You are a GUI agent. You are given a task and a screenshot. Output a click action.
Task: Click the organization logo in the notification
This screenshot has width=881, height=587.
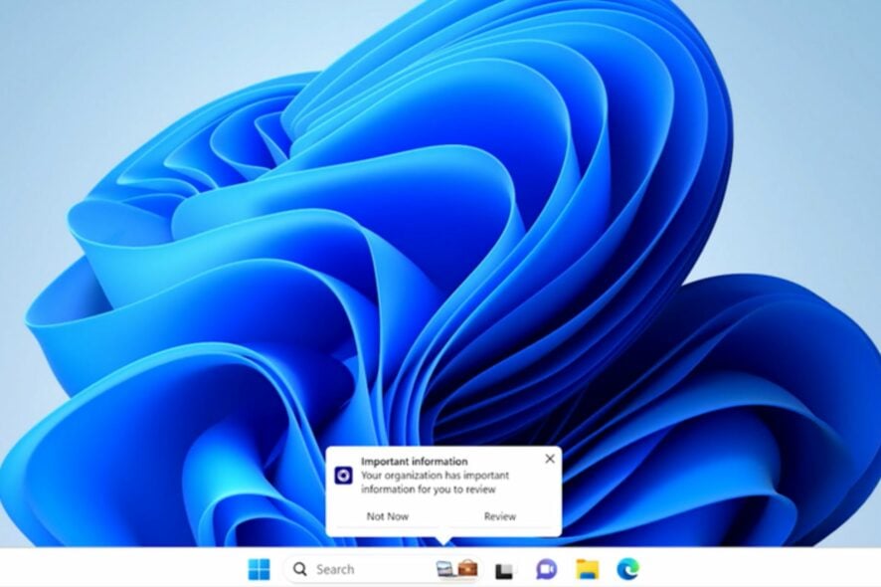click(x=342, y=477)
